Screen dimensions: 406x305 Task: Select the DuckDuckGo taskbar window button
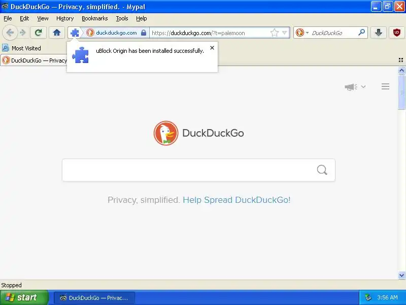[x=94, y=298]
